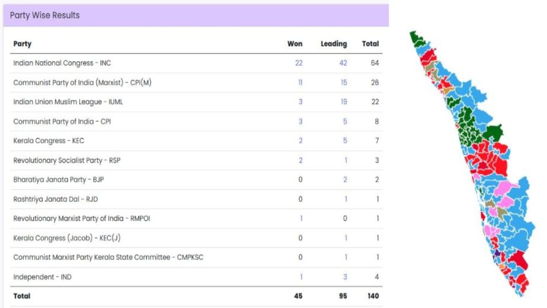This screenshot has height=308, width=547.
Task: Select Communist Party of India (Marxist) - CPI(M) name
Action: [x=82, y=83]
